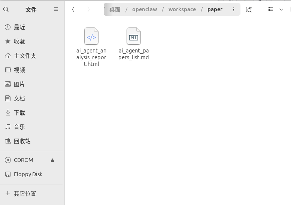The height and width of the screenshot is (205, 291).
Task: Click the search magnifier icon
Action: point(6,9)
